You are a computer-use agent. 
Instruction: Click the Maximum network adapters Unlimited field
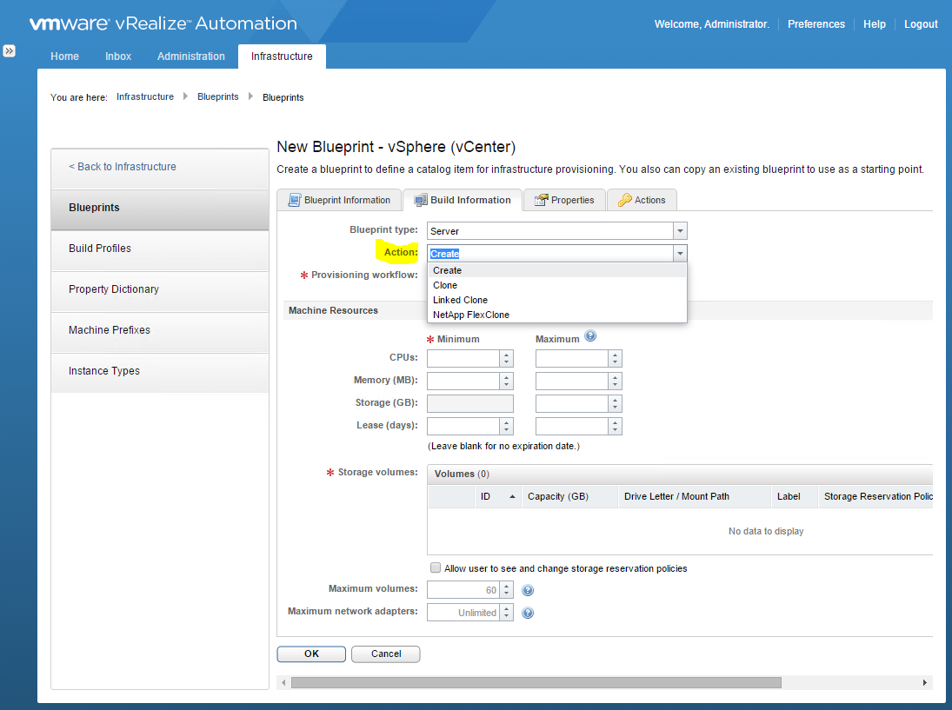click(x=464, y=613)
